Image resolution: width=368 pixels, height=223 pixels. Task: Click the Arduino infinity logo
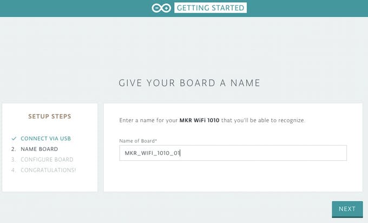(161, 8)
